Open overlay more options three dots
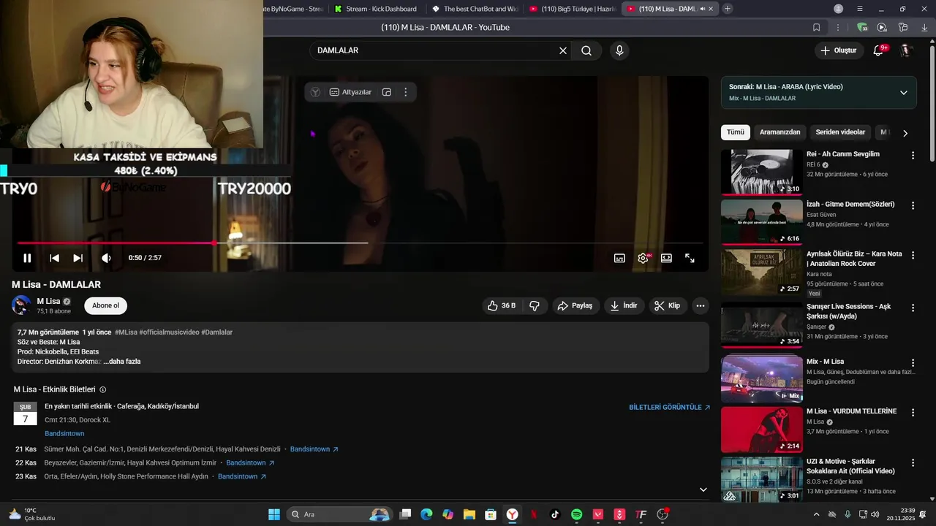The height and width of the screenshot is (526, 936). (406, 92)
